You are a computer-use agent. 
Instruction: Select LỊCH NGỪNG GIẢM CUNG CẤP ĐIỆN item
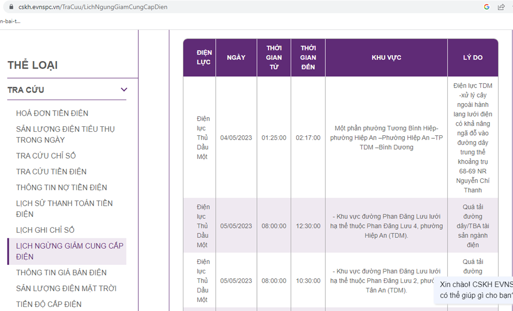click(x=67, y=251)
